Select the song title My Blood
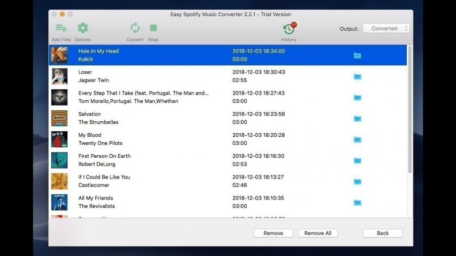The image size is (456, 256). point(90,135)
